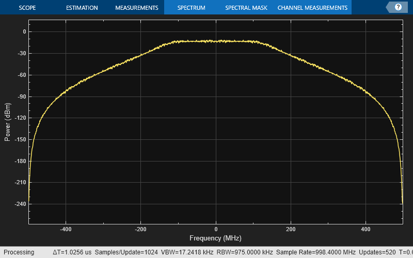Viewport: 413px width, 258px height.
Task: Click the VBW=17.2418 kHz status entry
Action: coord(187,252)
